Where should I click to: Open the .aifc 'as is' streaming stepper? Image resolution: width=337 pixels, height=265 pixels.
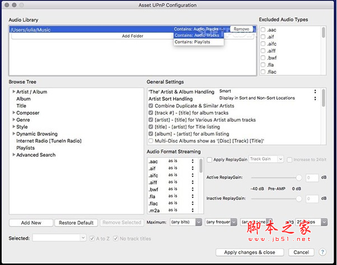[193, 175]
